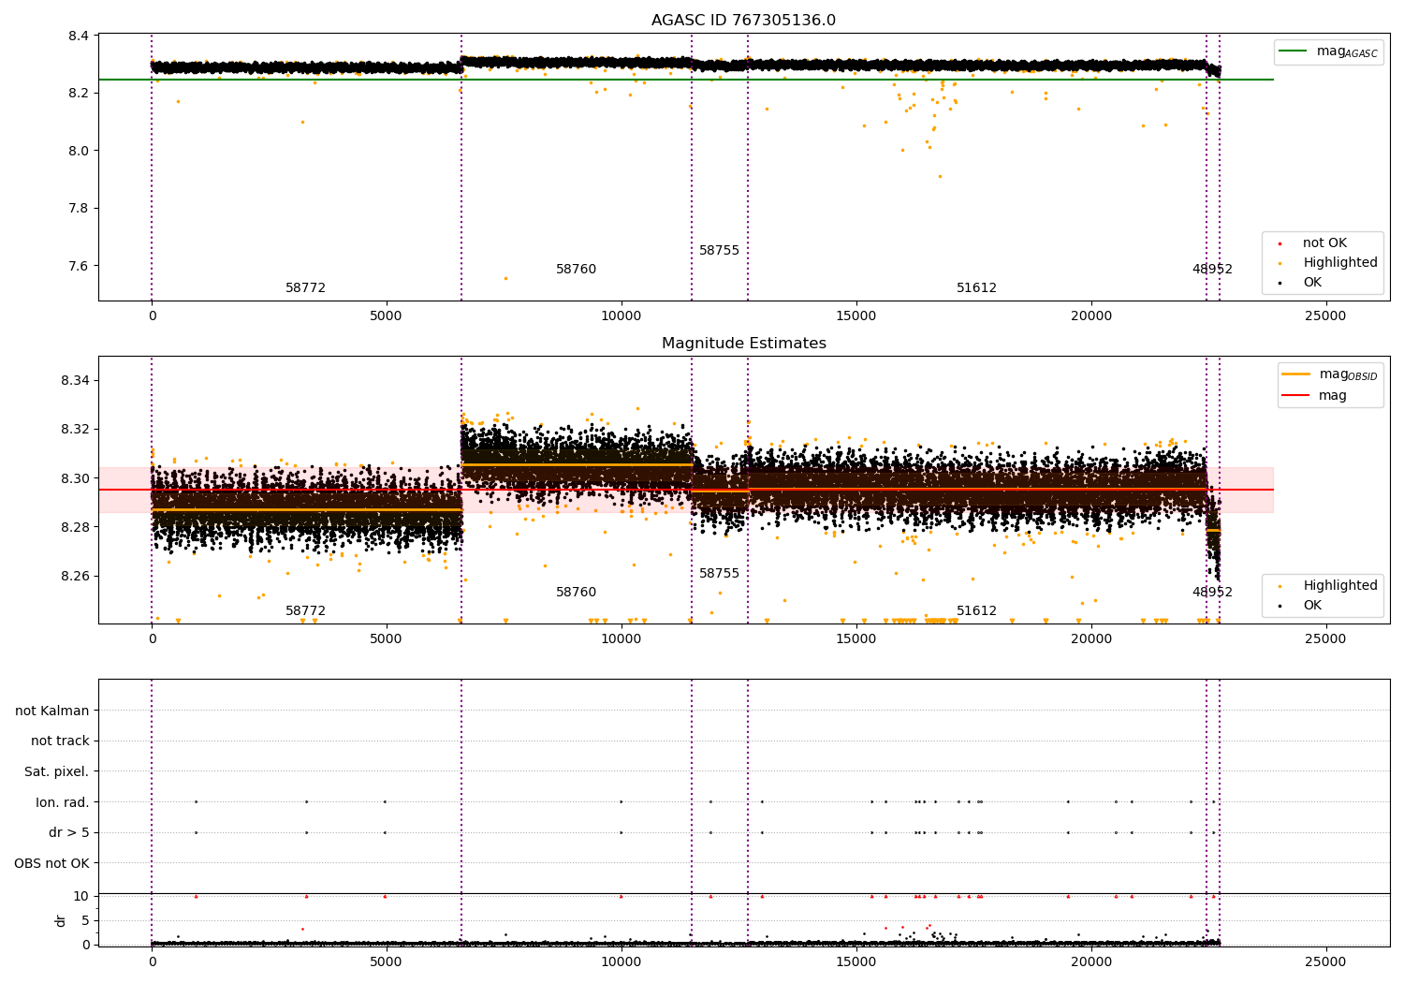This screenshot has height=983, width=1404.
Task: Click the title 'AGASC ID 767305136.0'
Action: tap(743, 21)
